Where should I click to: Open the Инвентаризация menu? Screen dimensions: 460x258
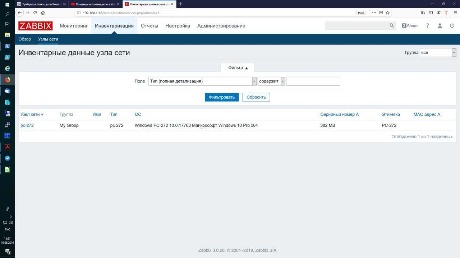click(114, 26)
